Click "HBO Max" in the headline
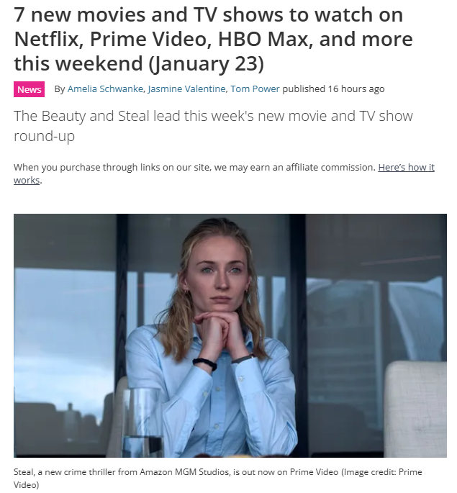This screenshot has width=457, height=493. 265,39
